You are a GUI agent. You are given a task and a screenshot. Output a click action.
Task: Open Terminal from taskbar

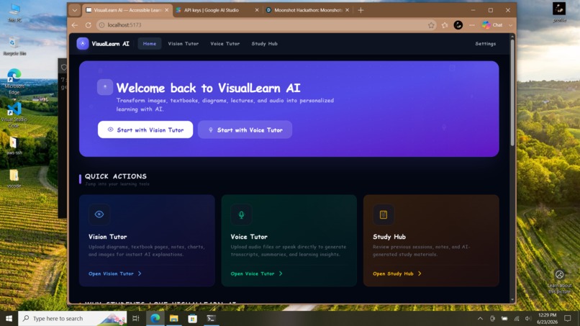212,319
